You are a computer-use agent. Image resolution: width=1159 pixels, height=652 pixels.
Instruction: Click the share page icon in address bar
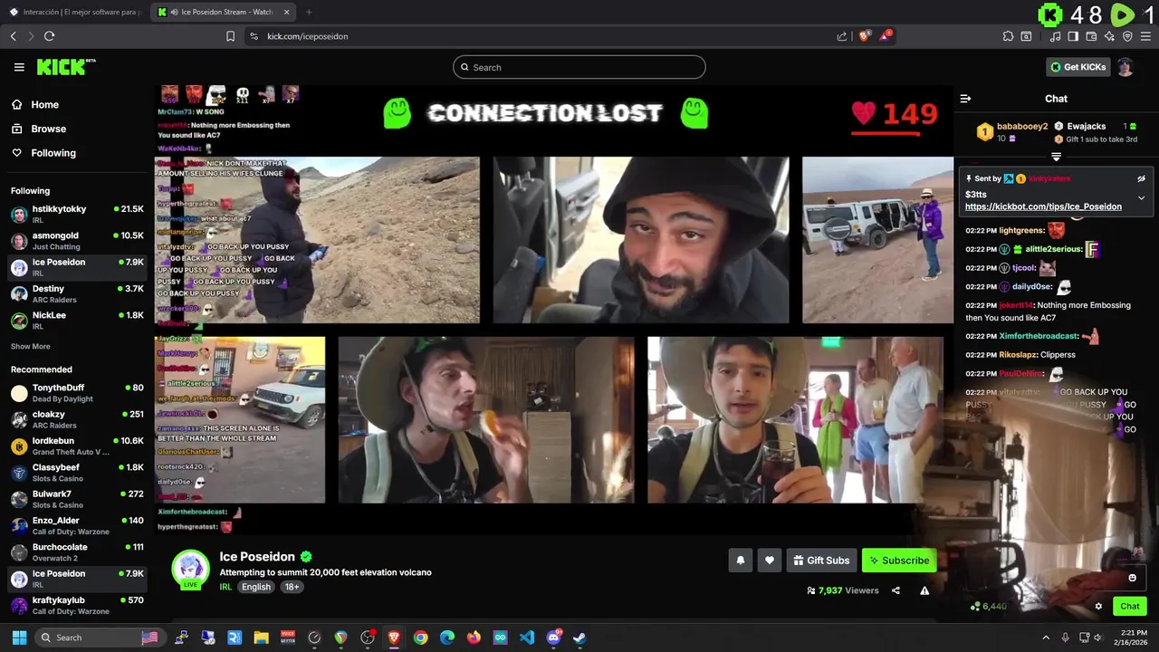pyautogui.click(x=842, y=36)
